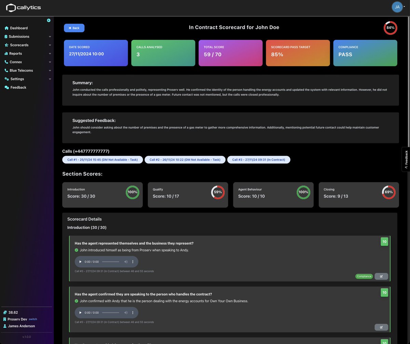Viewport: 410px width, 344px height.
Task: Select Call #3 - 27/11/24 09:31 pill
Action: point(259,160)
